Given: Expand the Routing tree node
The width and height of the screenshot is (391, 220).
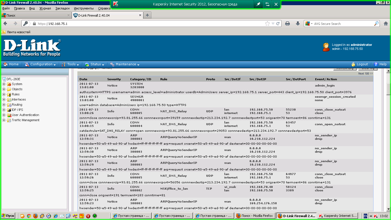Looking at the screenshot, I should point(4,105).
